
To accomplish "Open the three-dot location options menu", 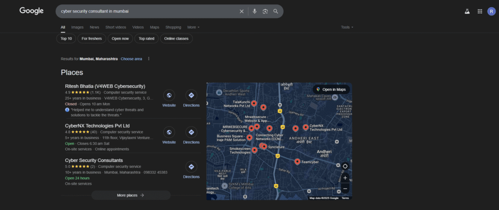I will [149, 59].
